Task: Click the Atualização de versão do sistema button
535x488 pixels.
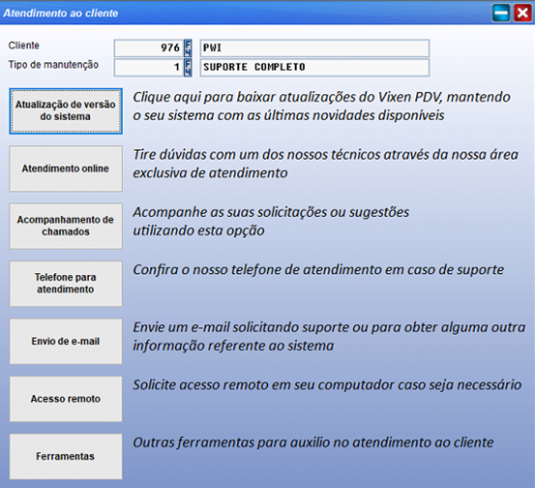Action: tap(66, 111)
